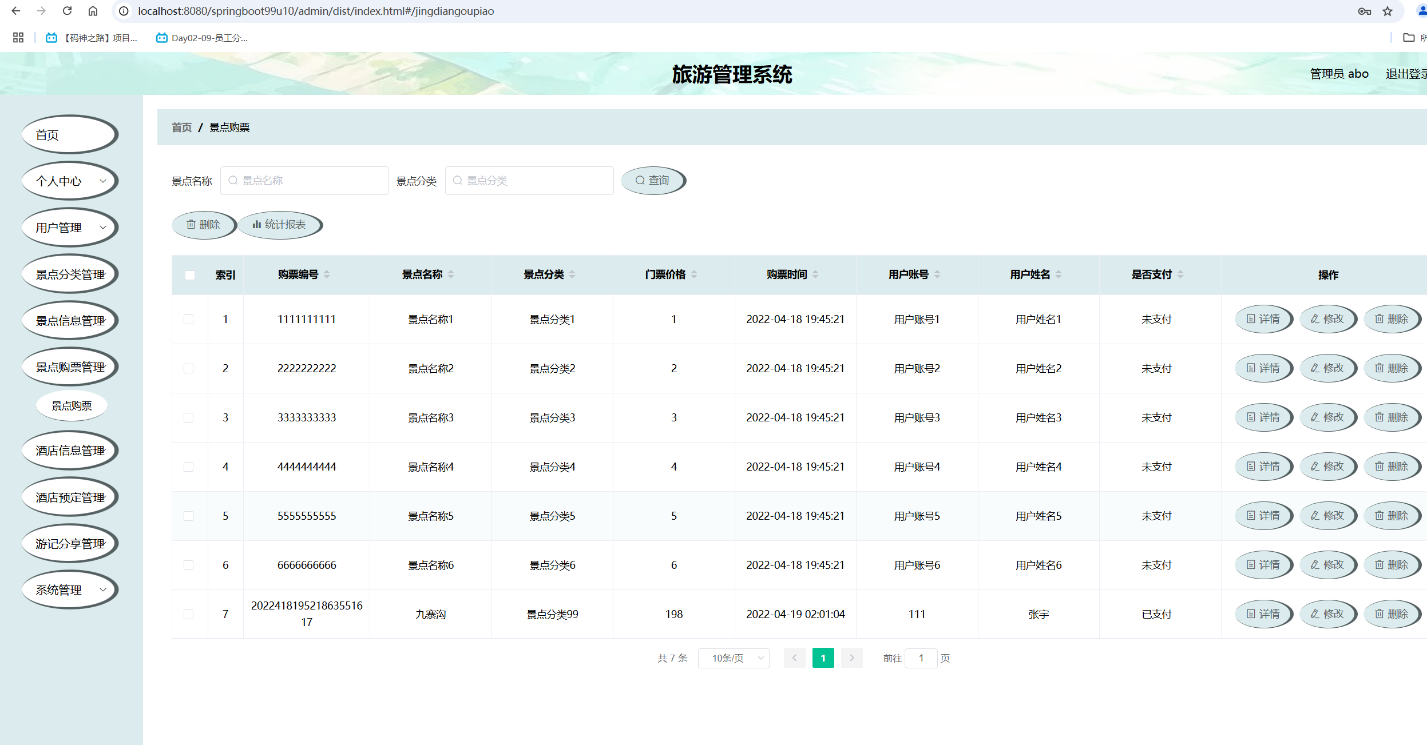Click the site info icon beside the URL
Screen dimensions: 1427x745
(x=124, y=11)
